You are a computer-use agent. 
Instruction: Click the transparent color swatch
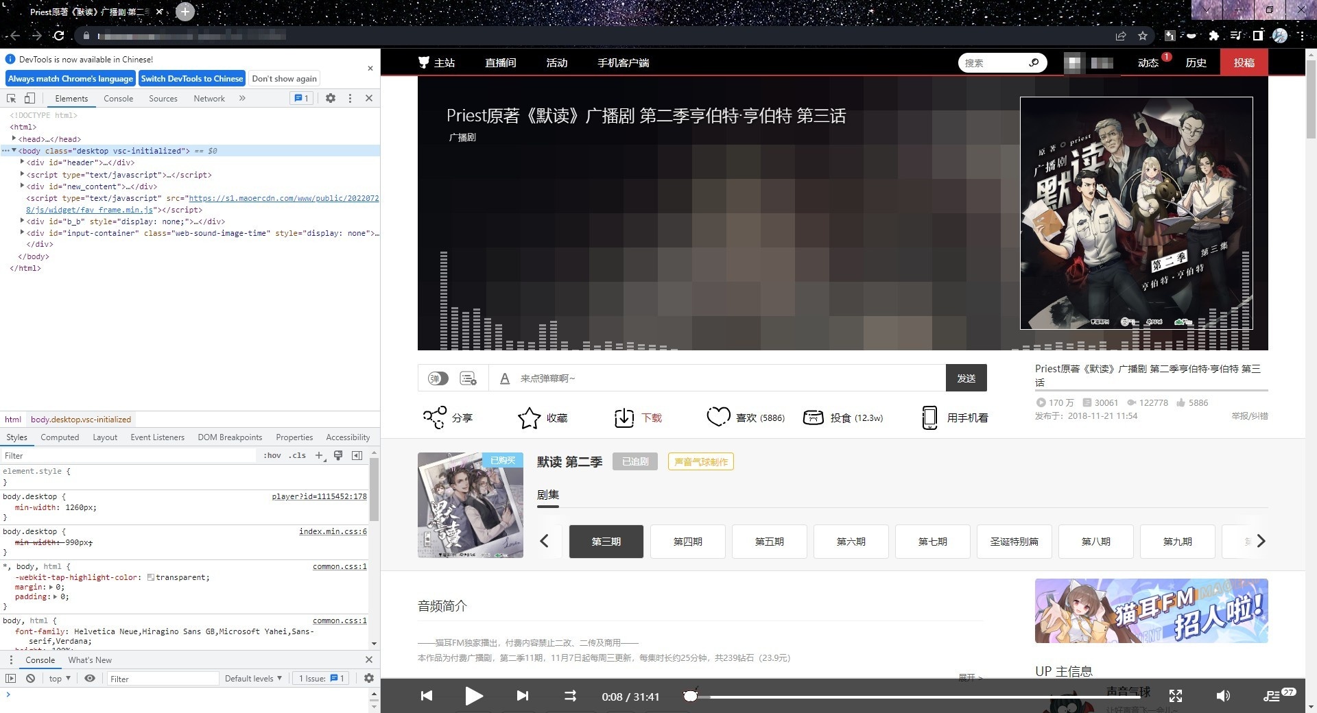pos(151,577)
